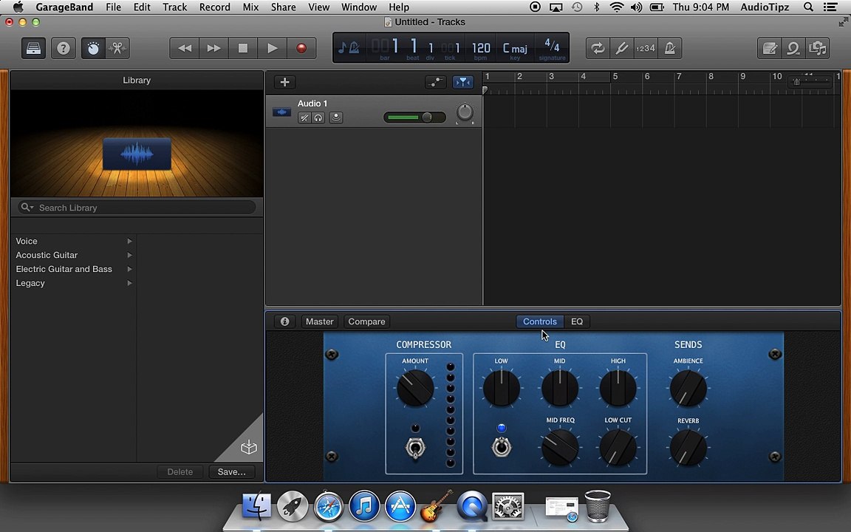Click the 120 bpm tempo value
Image resolution: width=851 pixels, height=532 pixels.
click(x=481, y=48)
